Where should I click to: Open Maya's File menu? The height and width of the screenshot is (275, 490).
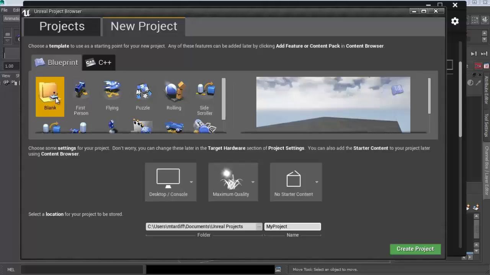4,10
